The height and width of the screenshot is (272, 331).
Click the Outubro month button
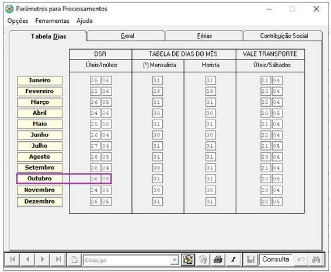[40, 179]
